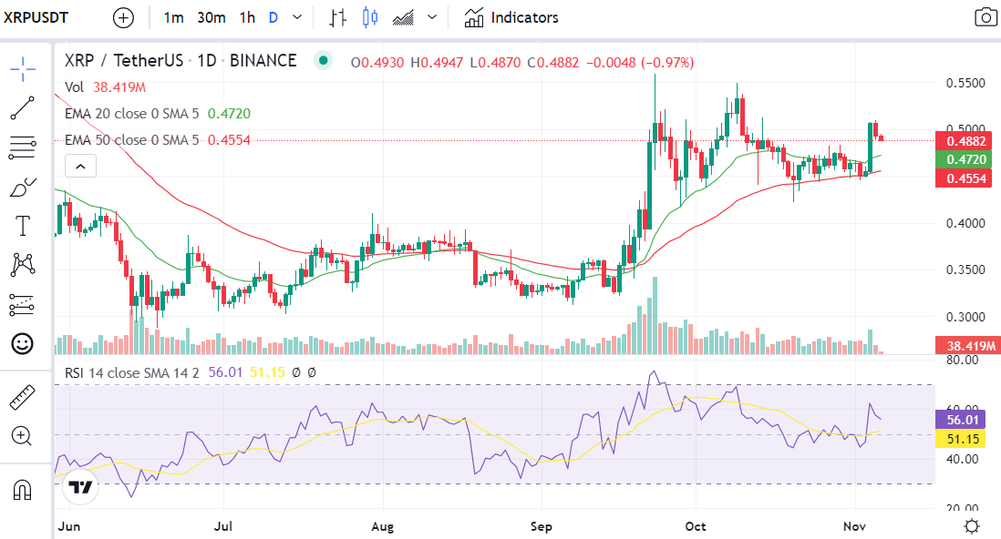Click the 40.00 RSI axis label
The height and width of the screenshot is (539, 1001).
pos(962,459)
